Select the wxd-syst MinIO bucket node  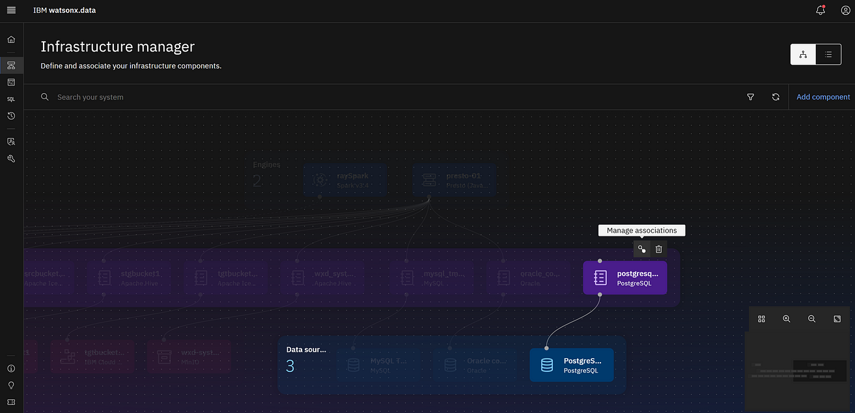point(189,356)
